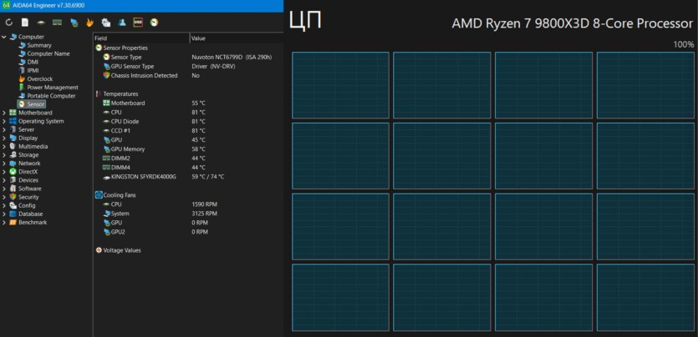
Task: Open the Report page icon in toolbar
Action: click(x=25, y=23)
